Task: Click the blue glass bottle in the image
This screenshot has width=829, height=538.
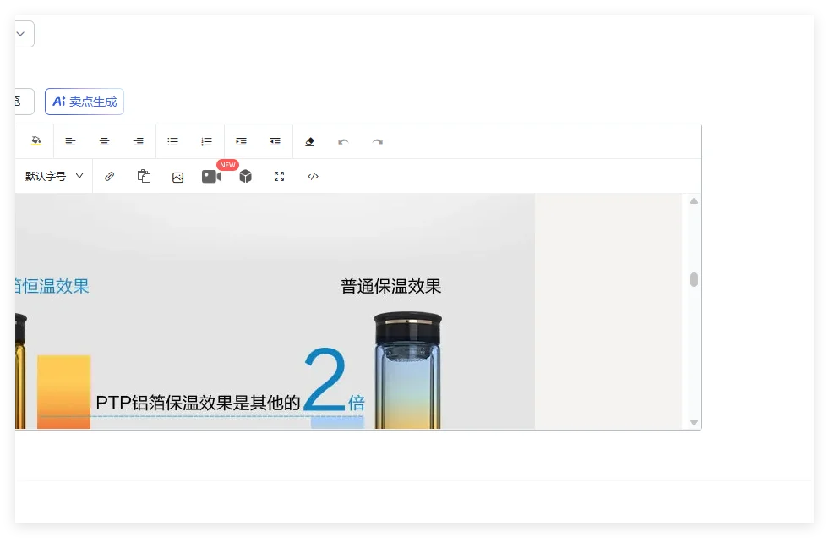Action: 407,370
